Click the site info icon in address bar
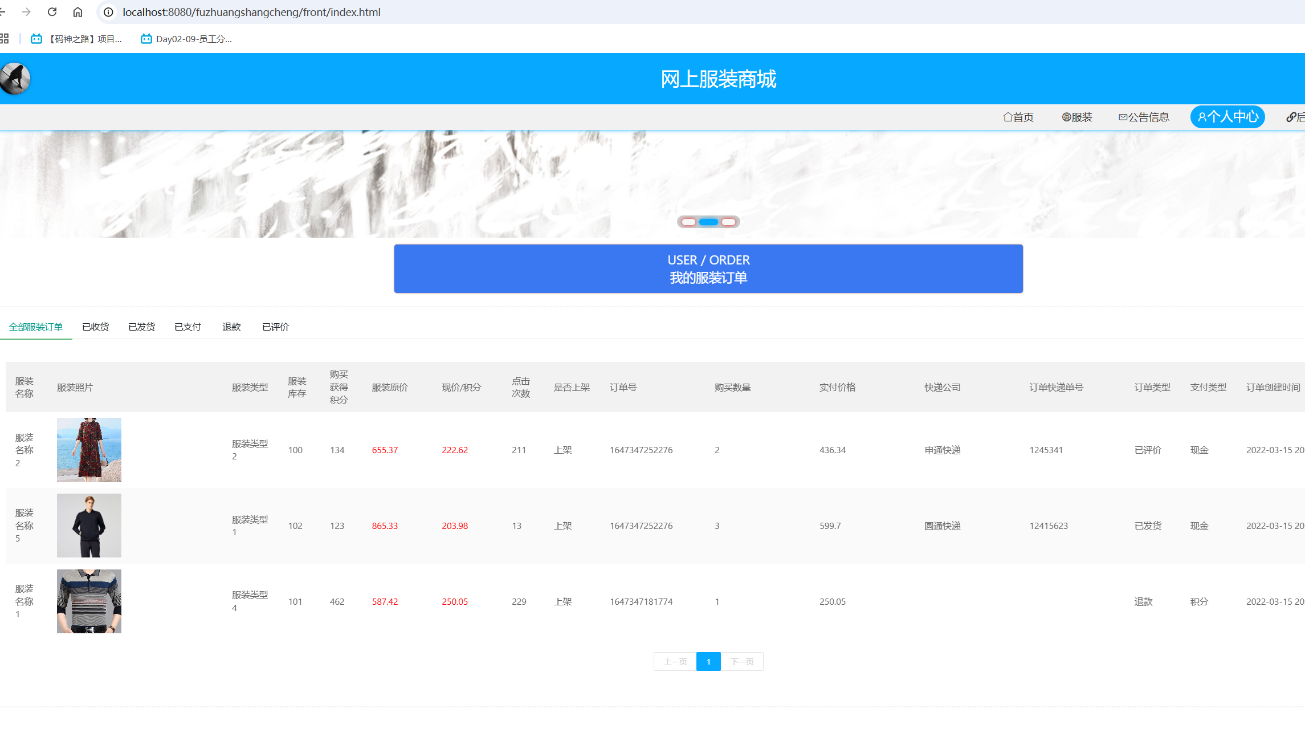Viewport: 1305px width, 741px height. 108,12
